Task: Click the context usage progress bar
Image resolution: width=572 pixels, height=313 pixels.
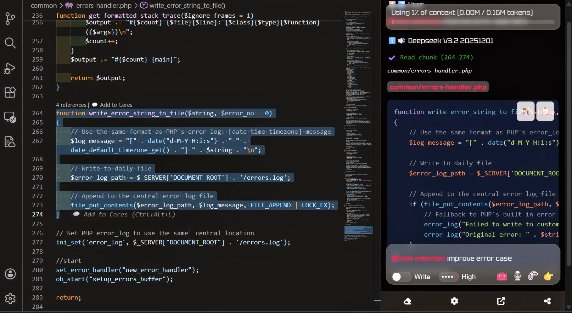Action: [473, 22]
